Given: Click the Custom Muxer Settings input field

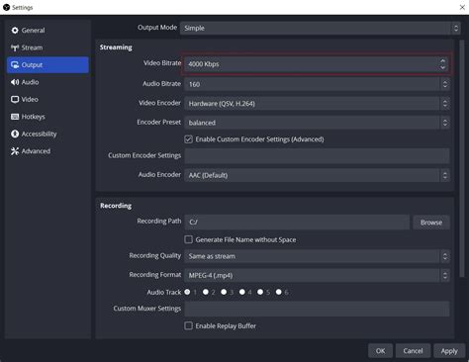Looking at the screenshot, I should pos(317,309).
